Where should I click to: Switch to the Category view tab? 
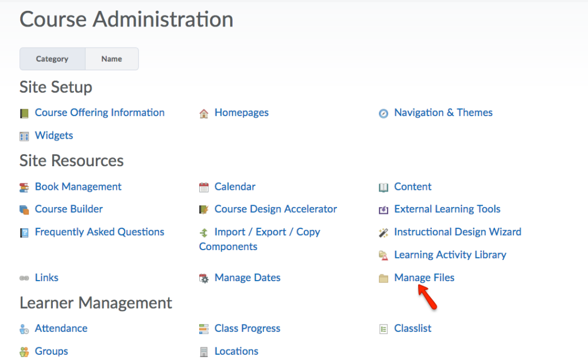(52, 59)
